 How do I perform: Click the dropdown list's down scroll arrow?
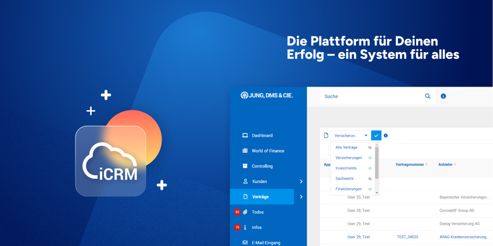pos(377,193)
